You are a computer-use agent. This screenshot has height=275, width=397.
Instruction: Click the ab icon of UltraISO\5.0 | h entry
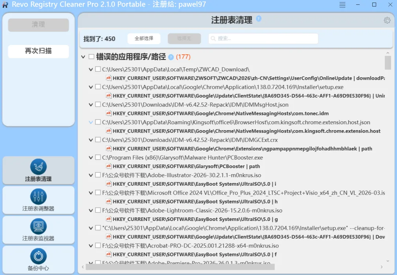click(x=108, y=201)
